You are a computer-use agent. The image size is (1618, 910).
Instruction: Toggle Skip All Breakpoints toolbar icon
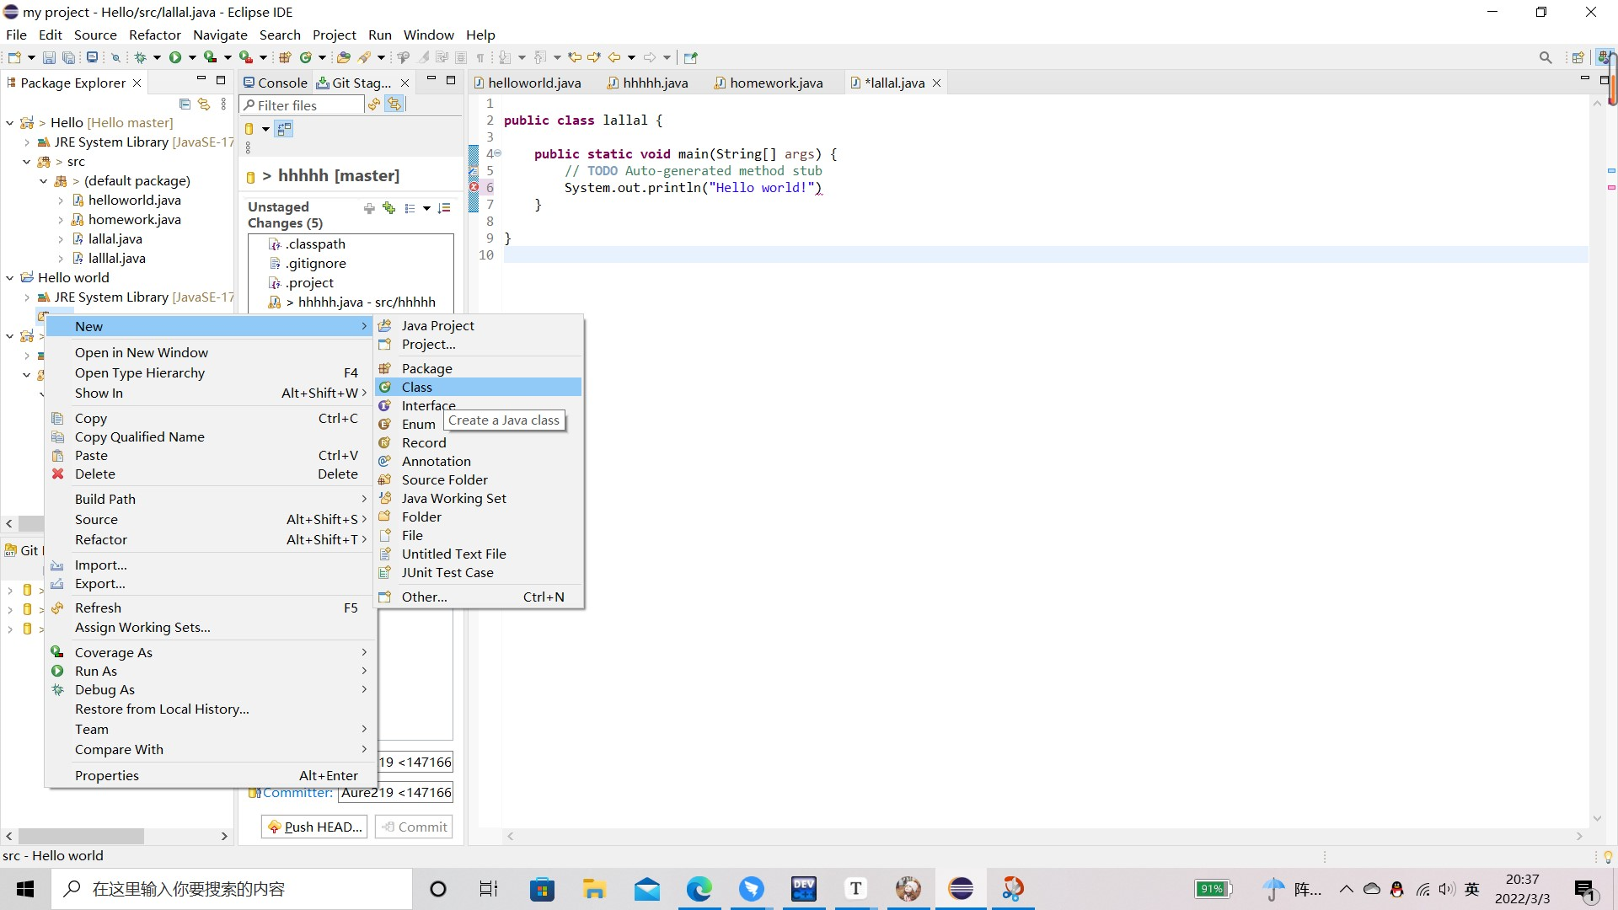point(115,57)
